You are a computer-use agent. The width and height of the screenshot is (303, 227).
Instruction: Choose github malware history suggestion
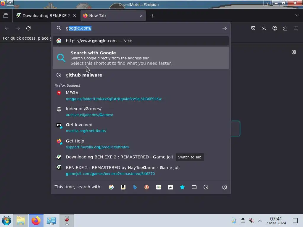(x=141, y=75)
